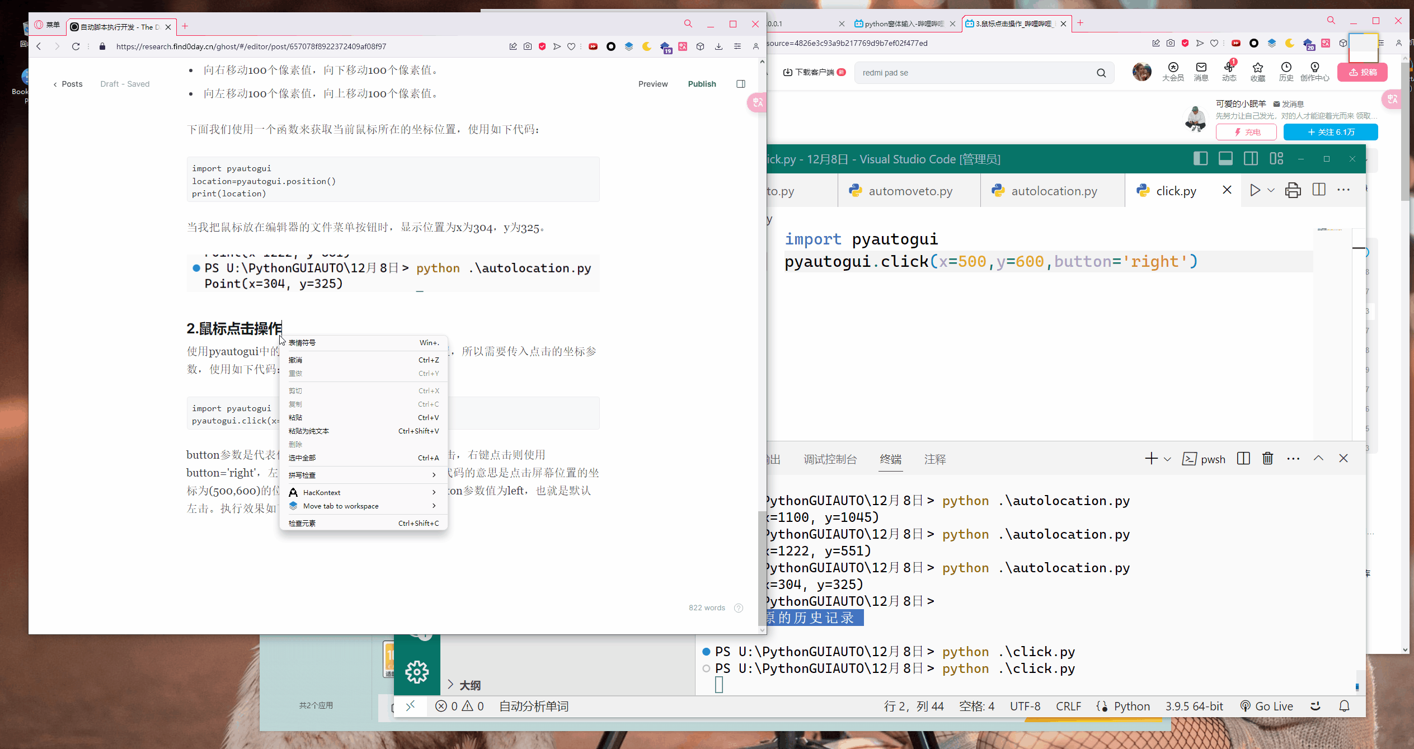
Task: Expand the 拼写检查 submenu in context menu
Action: click(364, 475)
